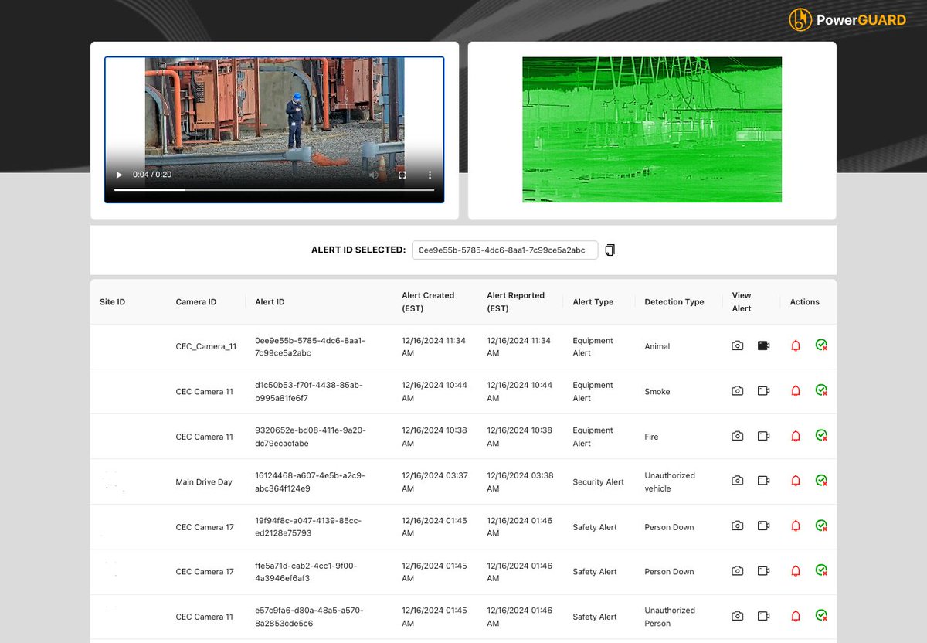Viewport: 927px width, 643px height.
Task: Resolve the Unauthorized Person alert with green check icon
Action: (820, 615)
